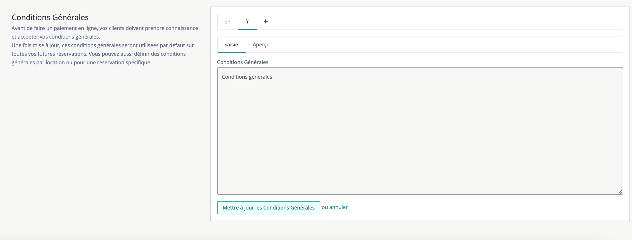Click the 'et accepter vos conditions générales' line
632x240 pixels.
click(56, 37)
